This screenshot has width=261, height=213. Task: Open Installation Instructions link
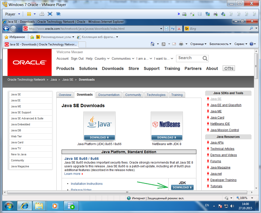[x=87, y=184]
